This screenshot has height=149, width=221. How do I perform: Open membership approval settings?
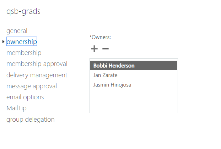coord(37,64)
